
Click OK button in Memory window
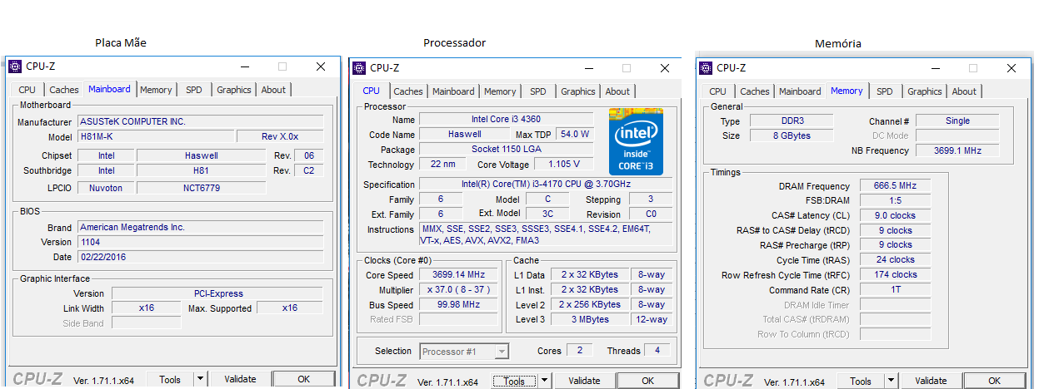coord(995,381)
